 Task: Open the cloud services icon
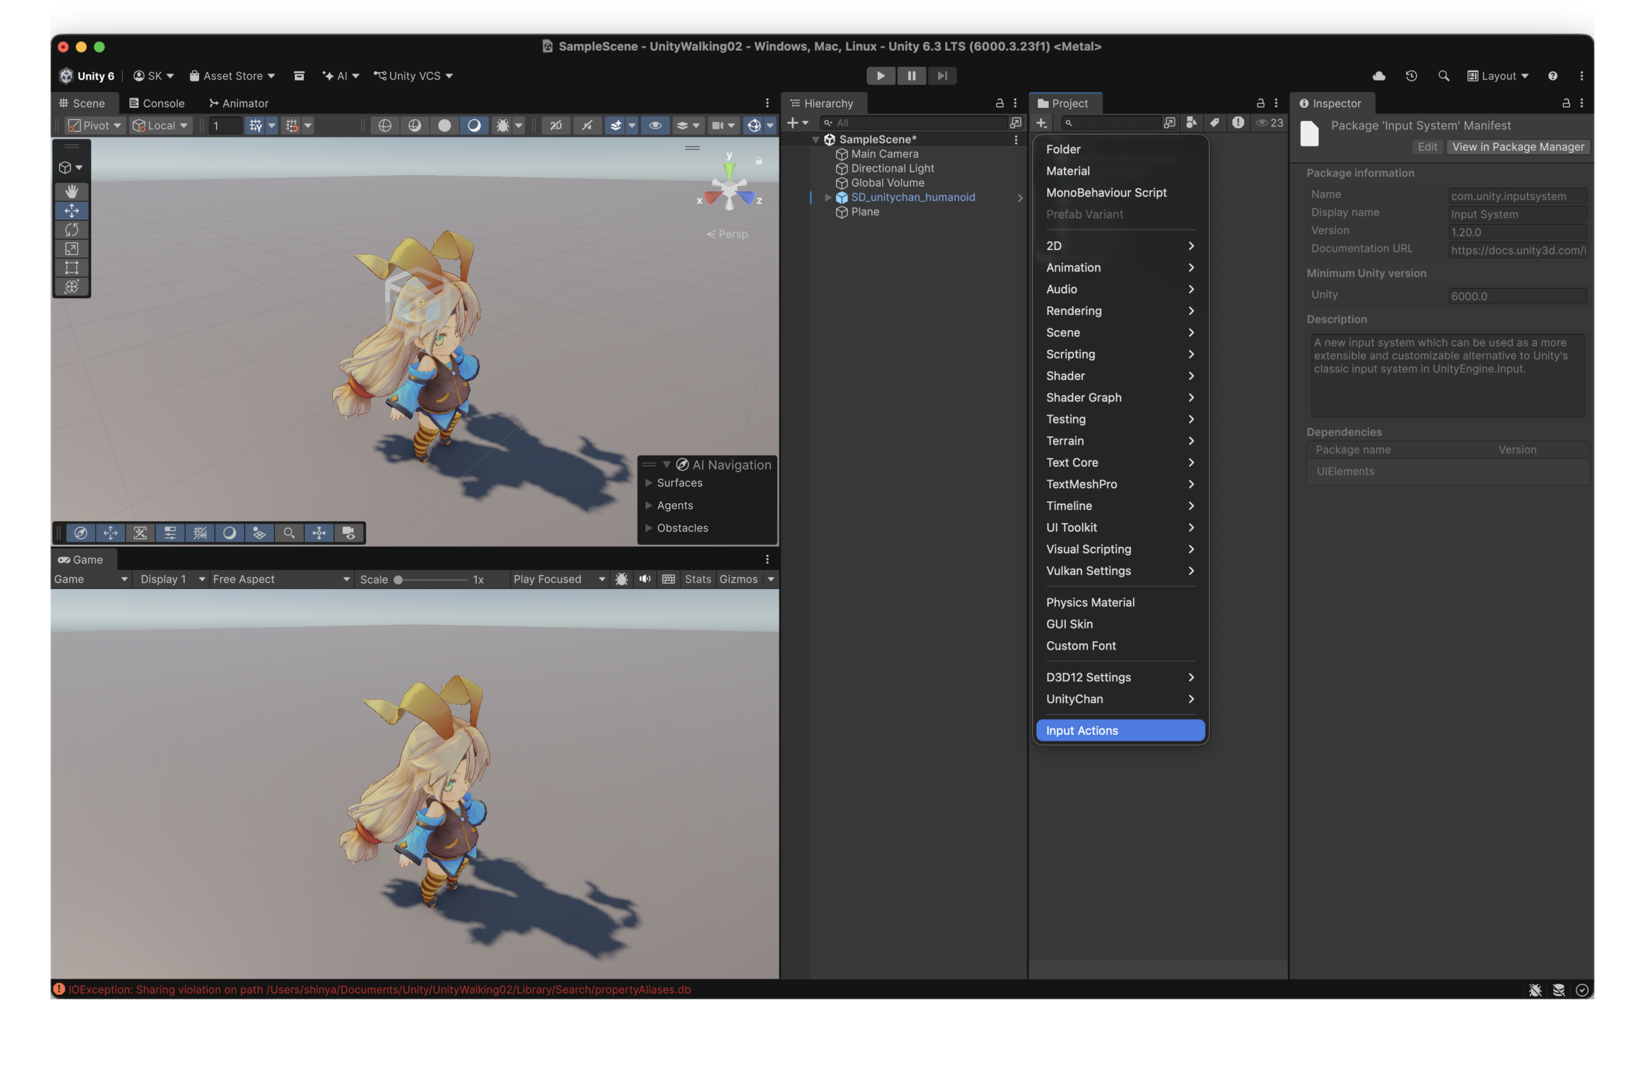[x=1378, y=76]
